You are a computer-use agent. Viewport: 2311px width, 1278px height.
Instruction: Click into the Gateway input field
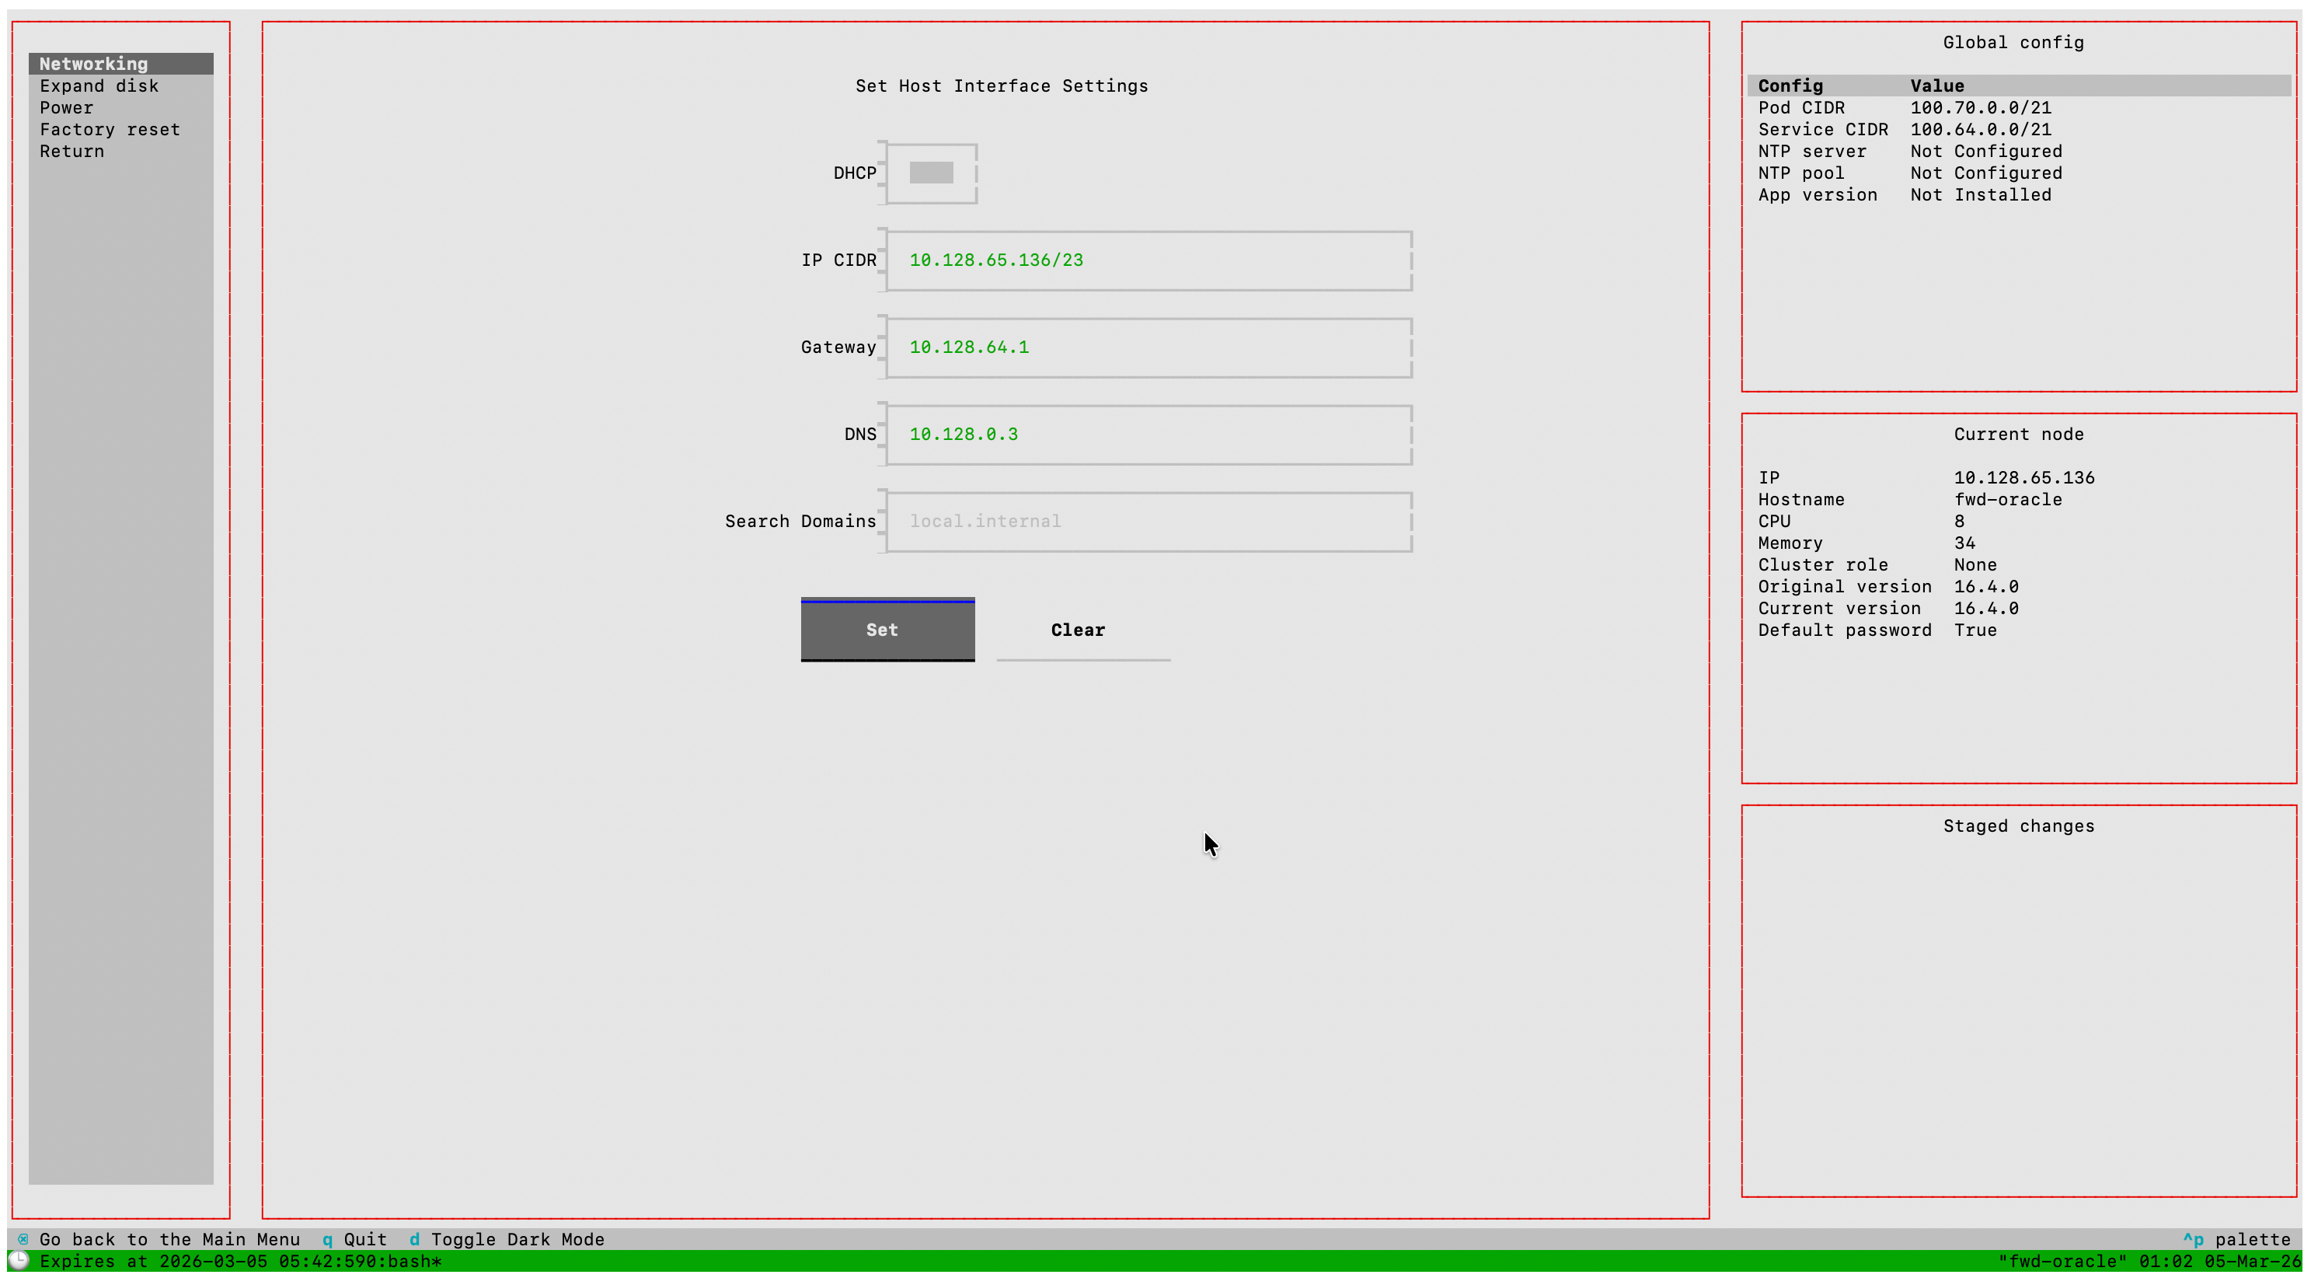(1149, 347)
